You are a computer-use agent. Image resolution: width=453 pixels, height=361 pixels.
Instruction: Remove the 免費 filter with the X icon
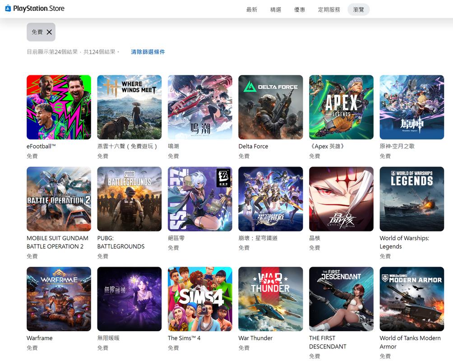[49, 32]
